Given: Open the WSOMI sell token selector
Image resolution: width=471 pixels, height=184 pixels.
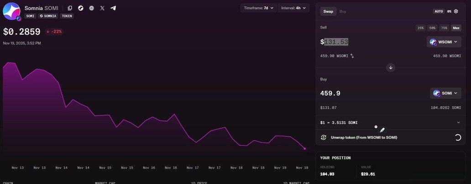Looking at the screenshot, I should pos(444,42).
